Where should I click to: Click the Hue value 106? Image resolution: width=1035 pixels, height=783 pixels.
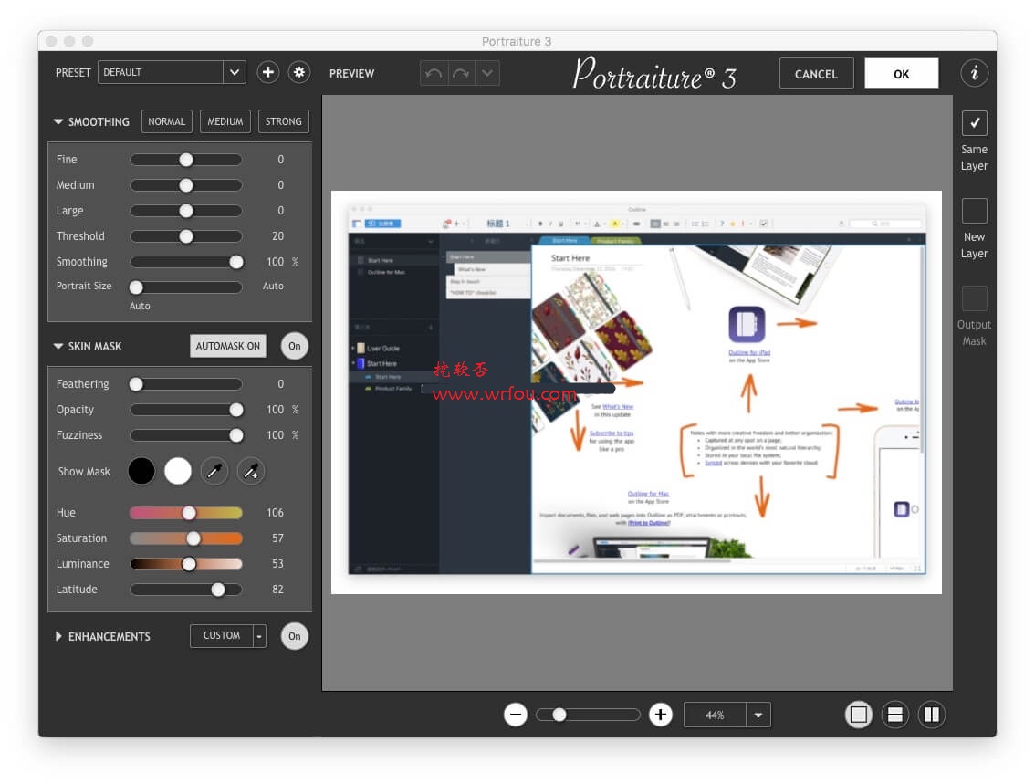tap(276, 513)
